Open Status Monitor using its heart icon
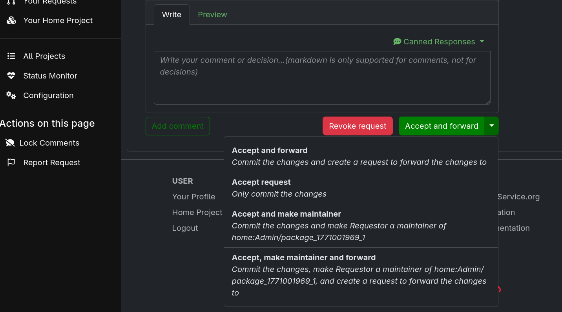The width and height of the screenshot is (562, 312). 11,75
